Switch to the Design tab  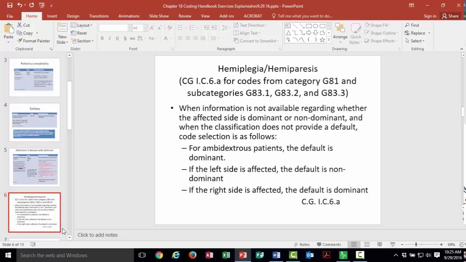(x=73, y=16)
